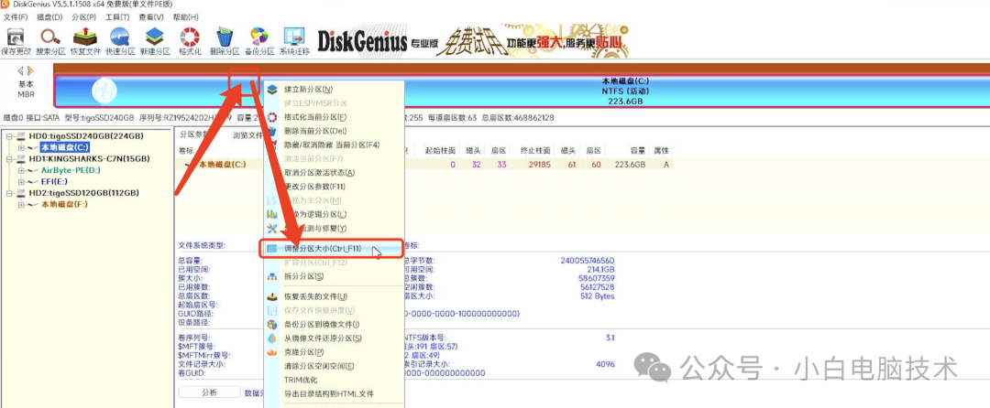
Task: Click the 终止柱面 column header
Action: point(535,151)
